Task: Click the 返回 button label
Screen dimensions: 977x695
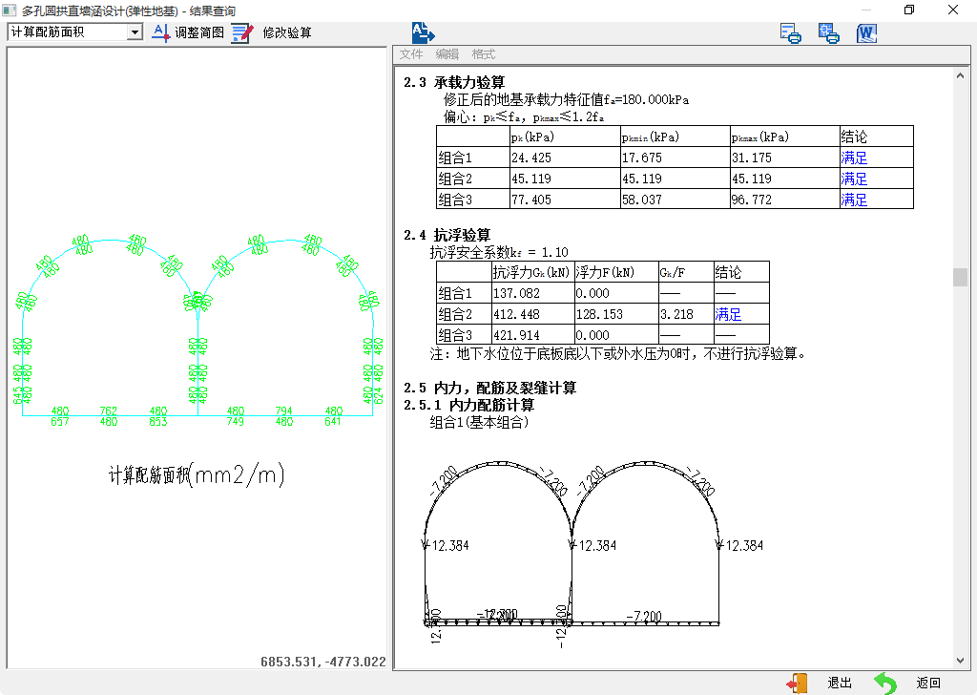Action: (x=928, y=684)
